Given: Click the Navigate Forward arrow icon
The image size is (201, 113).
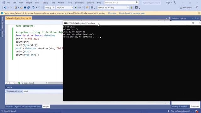Looking at the screenshot, I should 11,8.
